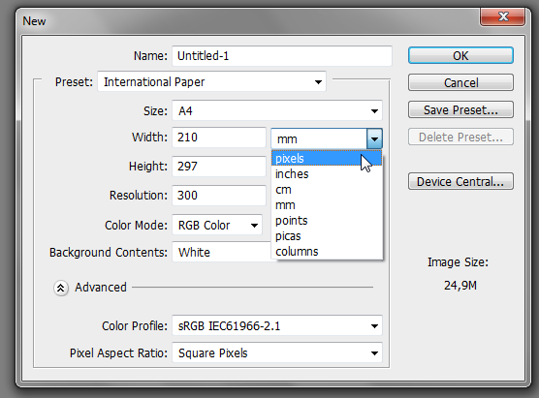Pick points from the unit list
539x398 pixels.
tap(327, 221)
